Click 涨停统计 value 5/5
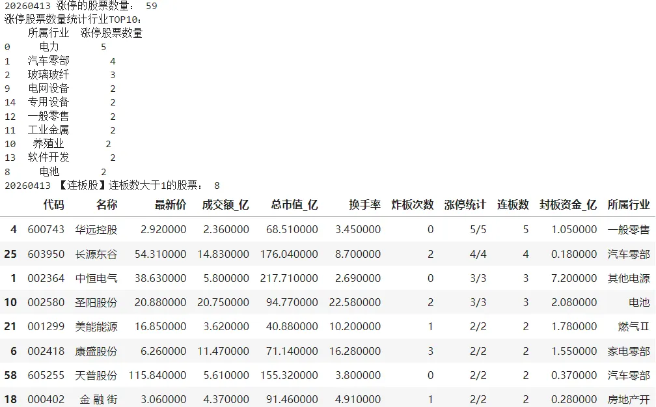Viewport: 656px width, 407px height. pyautogui.click(x=478, y=229)
